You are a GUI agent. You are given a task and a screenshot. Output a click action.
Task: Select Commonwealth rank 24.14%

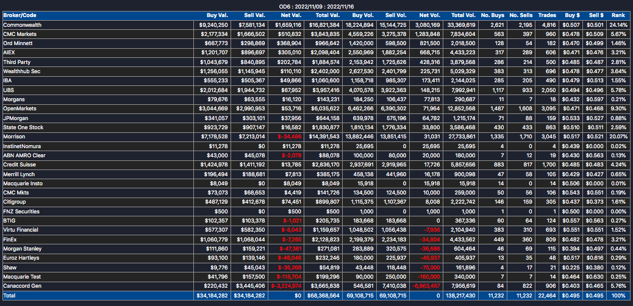tap(617, 25)
